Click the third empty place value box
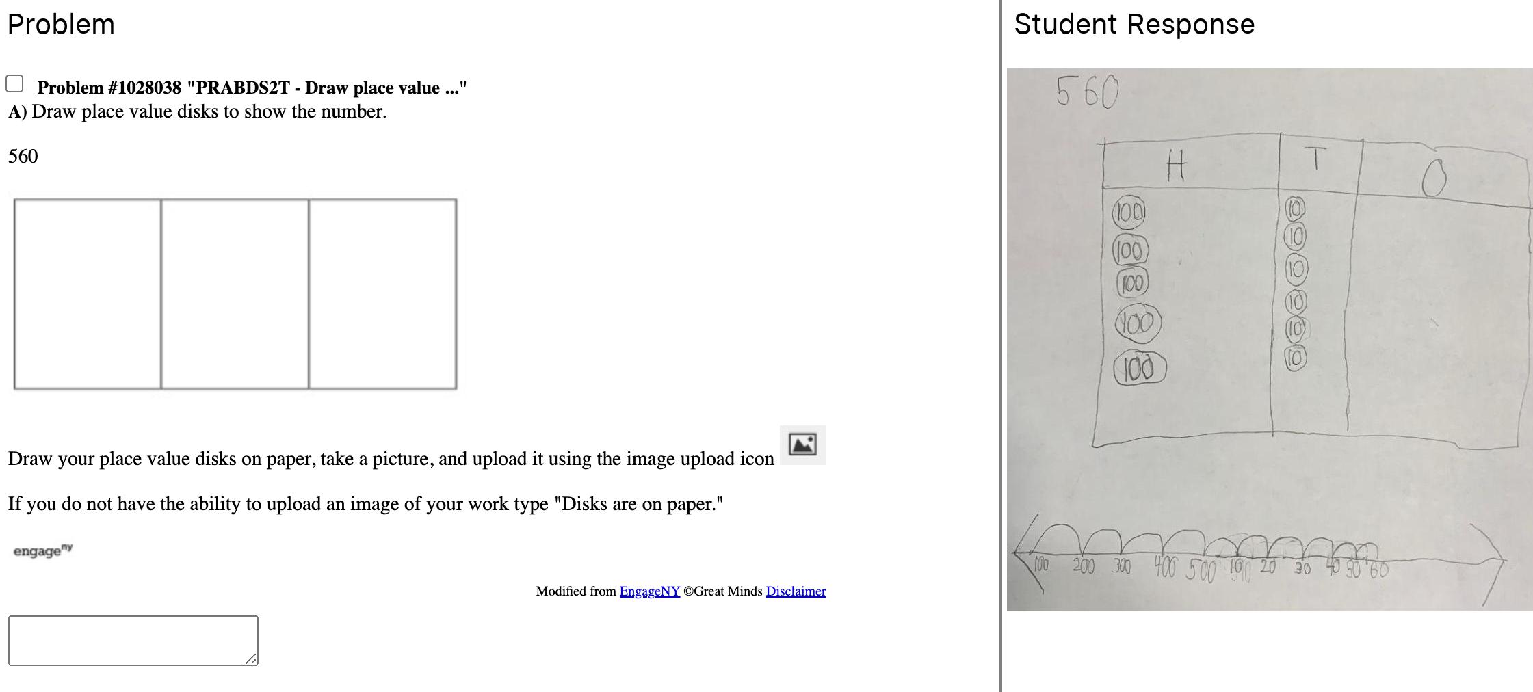The width and height of the screenshot is (1533, 692). point(382,294)
